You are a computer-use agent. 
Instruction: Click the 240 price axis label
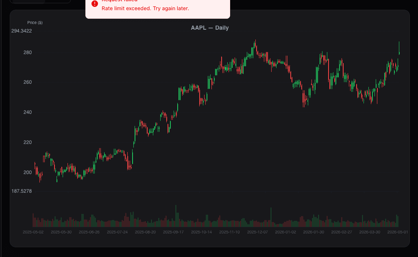click(28, 112)
